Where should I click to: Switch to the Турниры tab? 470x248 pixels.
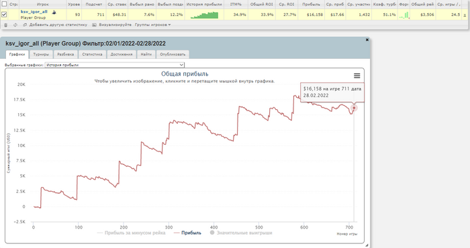pyautogui.click(x=41, y=54)
